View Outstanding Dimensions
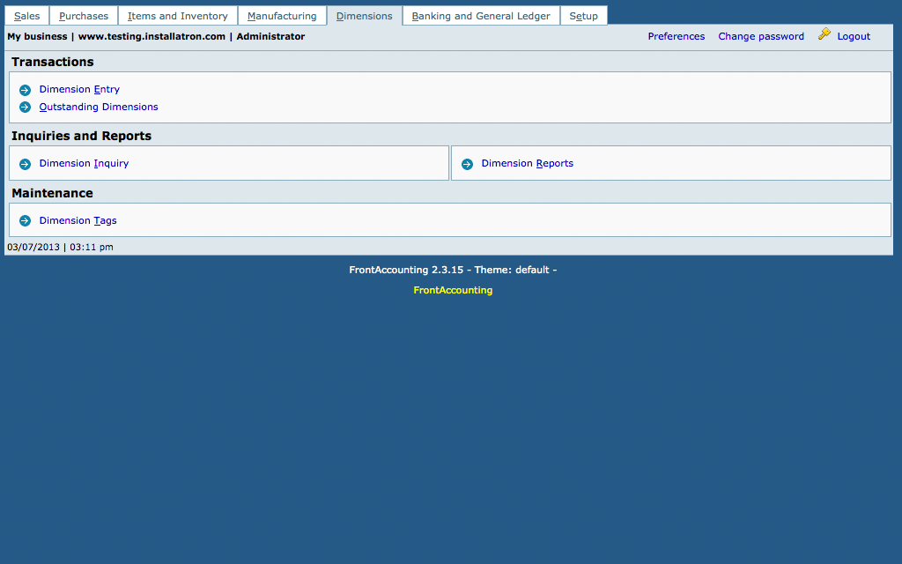This screenshot has width=902, height=564. coord(99,107)
